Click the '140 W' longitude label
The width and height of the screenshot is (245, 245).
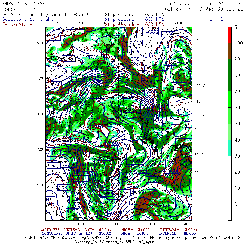coord(199,41)
